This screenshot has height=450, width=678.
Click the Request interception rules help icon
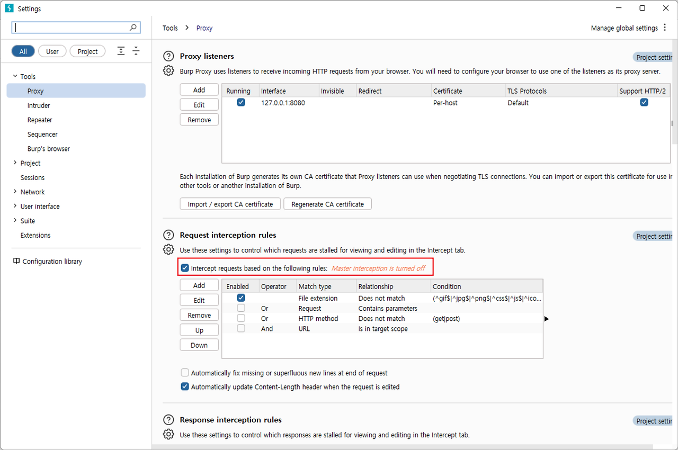(x=168, y=235)
